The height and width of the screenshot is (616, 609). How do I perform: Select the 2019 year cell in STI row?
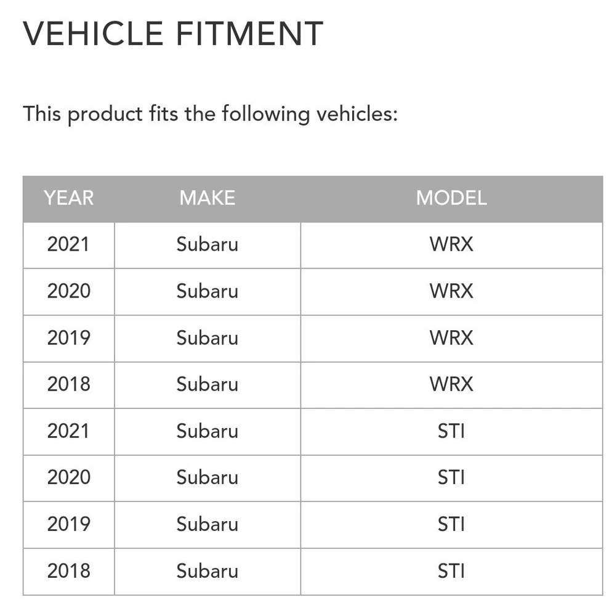coord(68,524)
